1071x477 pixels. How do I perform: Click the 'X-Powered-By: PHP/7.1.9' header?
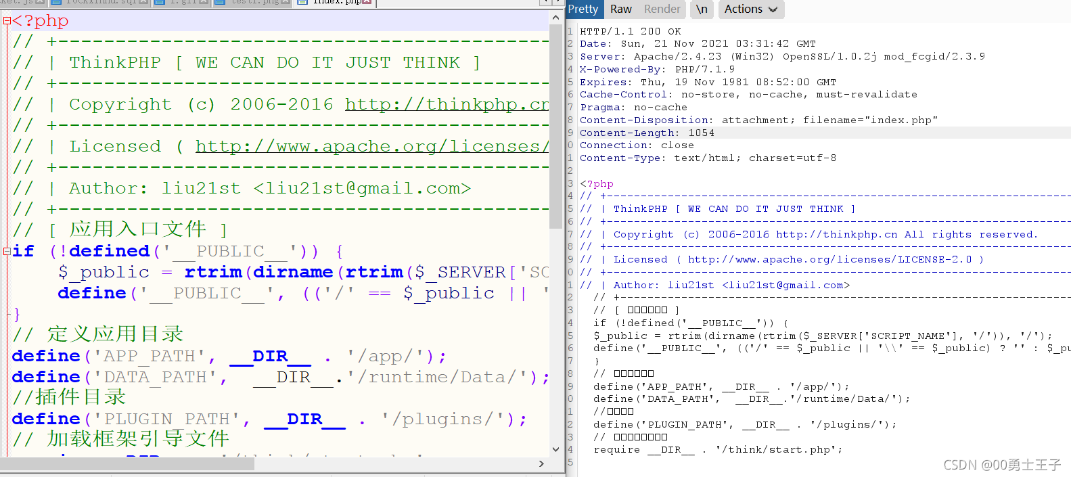pos(657,69)
